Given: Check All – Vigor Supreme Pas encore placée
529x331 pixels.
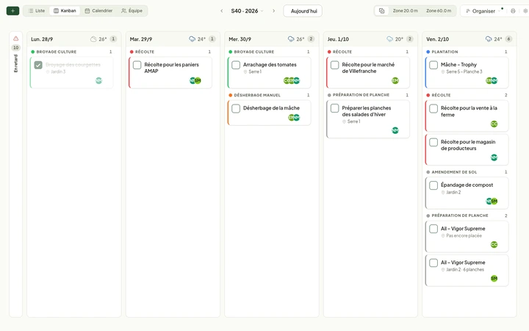Looking at the screenshot, I should 433,229.
